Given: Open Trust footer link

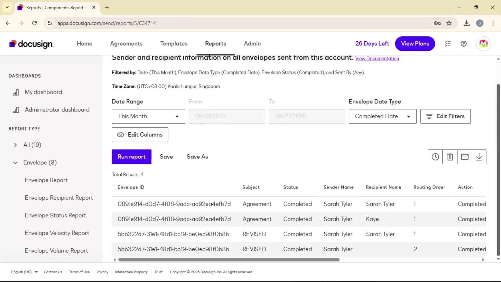Looking at the screenshot, I should click(158, 272).
